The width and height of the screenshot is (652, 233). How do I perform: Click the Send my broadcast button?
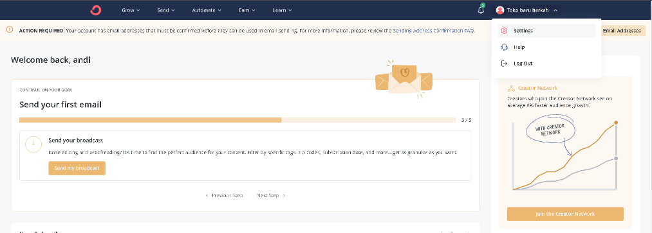coord(77,168)
